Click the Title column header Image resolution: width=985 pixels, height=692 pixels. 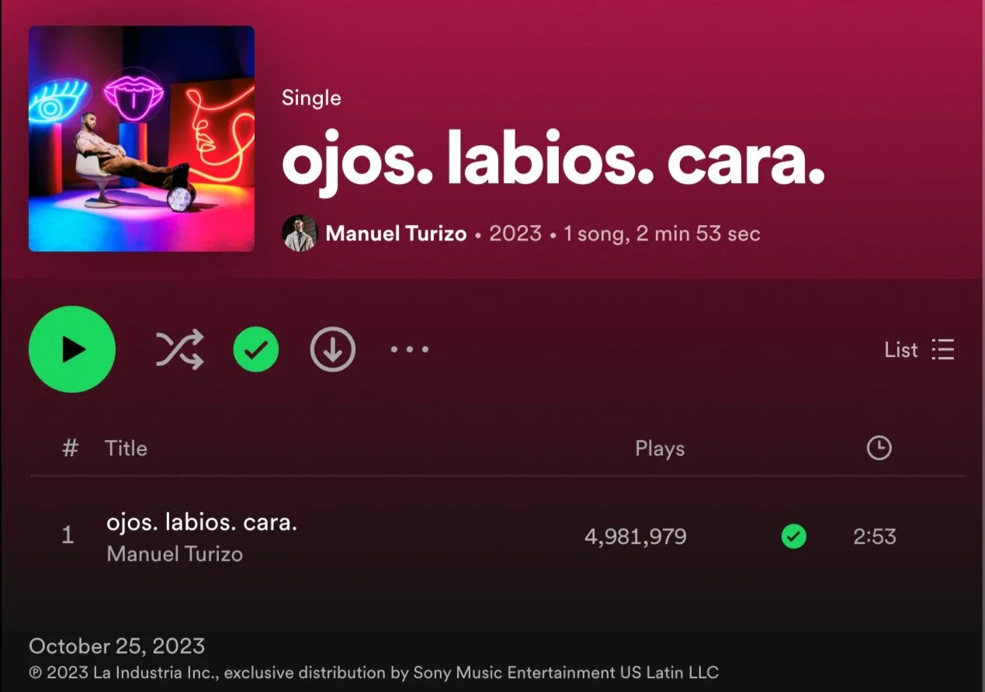point(126,448)
